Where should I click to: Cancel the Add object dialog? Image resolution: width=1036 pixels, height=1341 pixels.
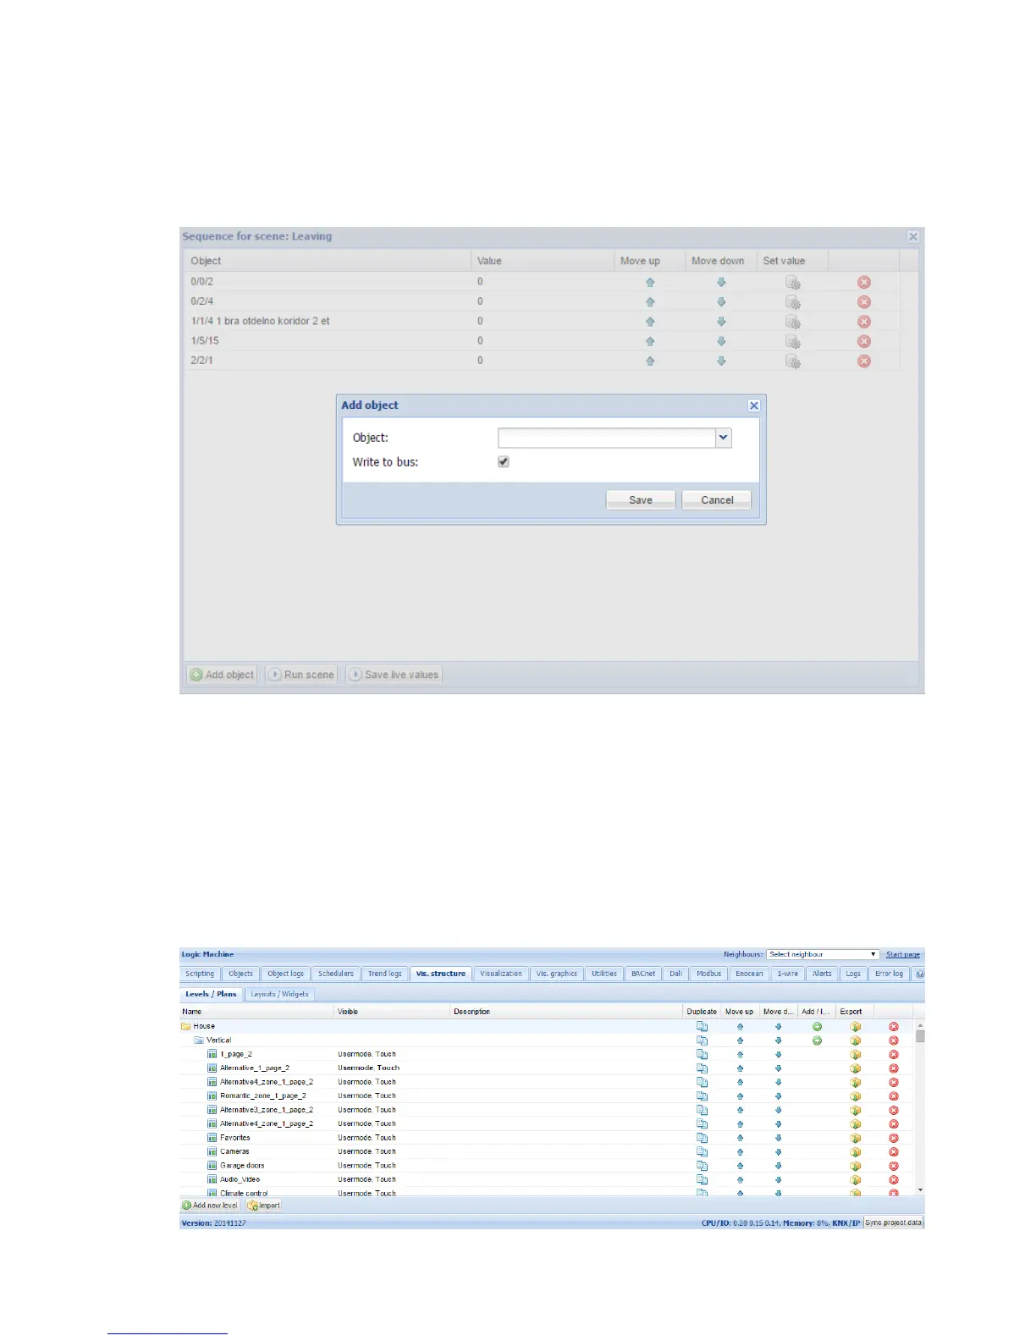pos(717,499)
